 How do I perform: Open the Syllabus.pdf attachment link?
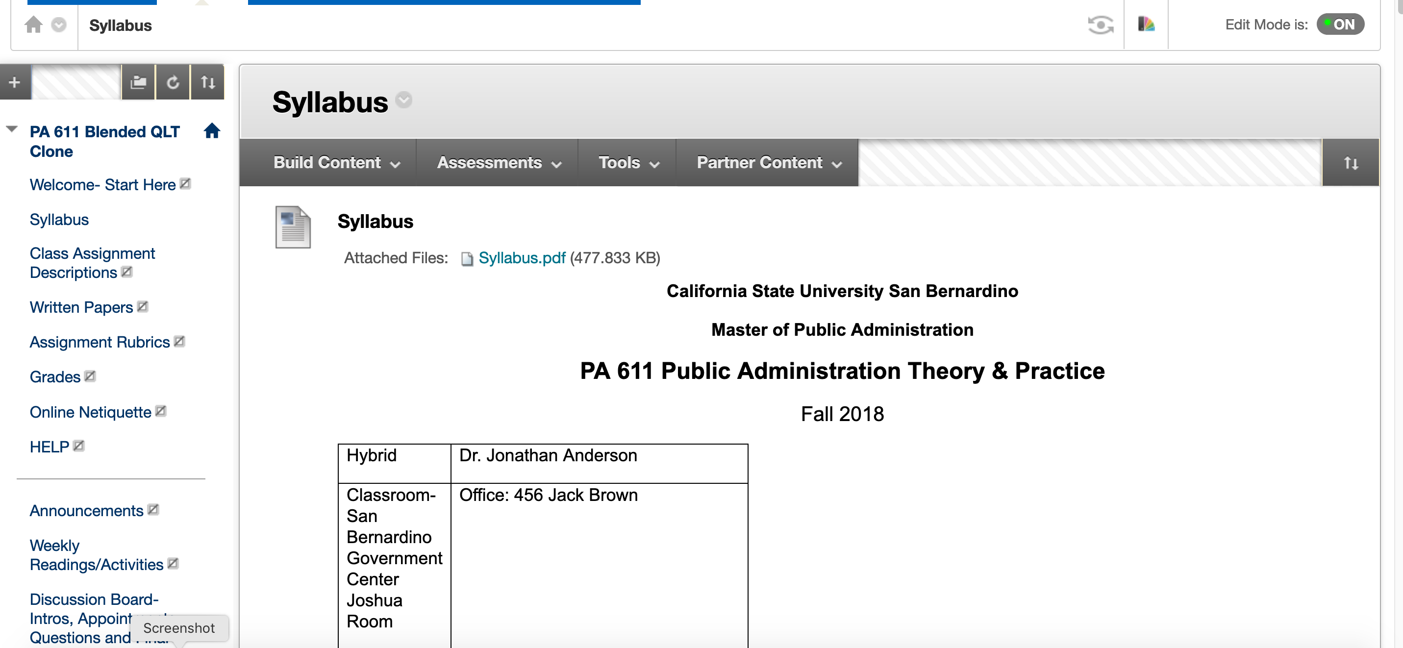[x=521, y=257]
